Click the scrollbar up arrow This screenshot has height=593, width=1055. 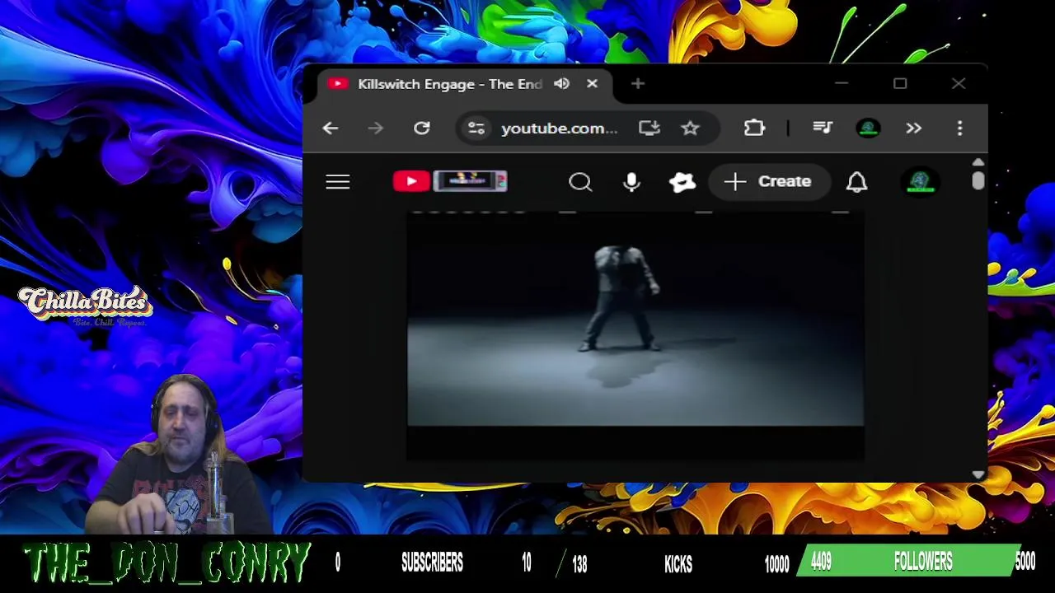[x=978, y=163]
